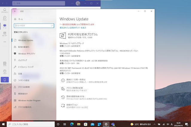Viewport: 191px width, 127px height.
Task: Click Teams back navigation arrow
Action: click(x=3, y=3)
